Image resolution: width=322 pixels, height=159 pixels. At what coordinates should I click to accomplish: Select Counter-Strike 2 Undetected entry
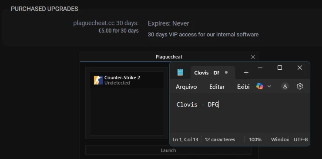pos(127,80)
